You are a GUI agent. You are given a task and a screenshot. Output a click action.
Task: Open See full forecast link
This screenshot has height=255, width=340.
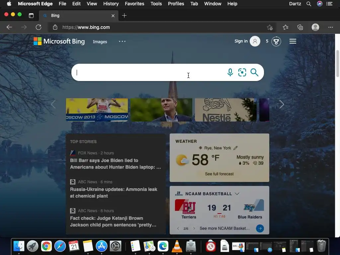click(219, 174)
